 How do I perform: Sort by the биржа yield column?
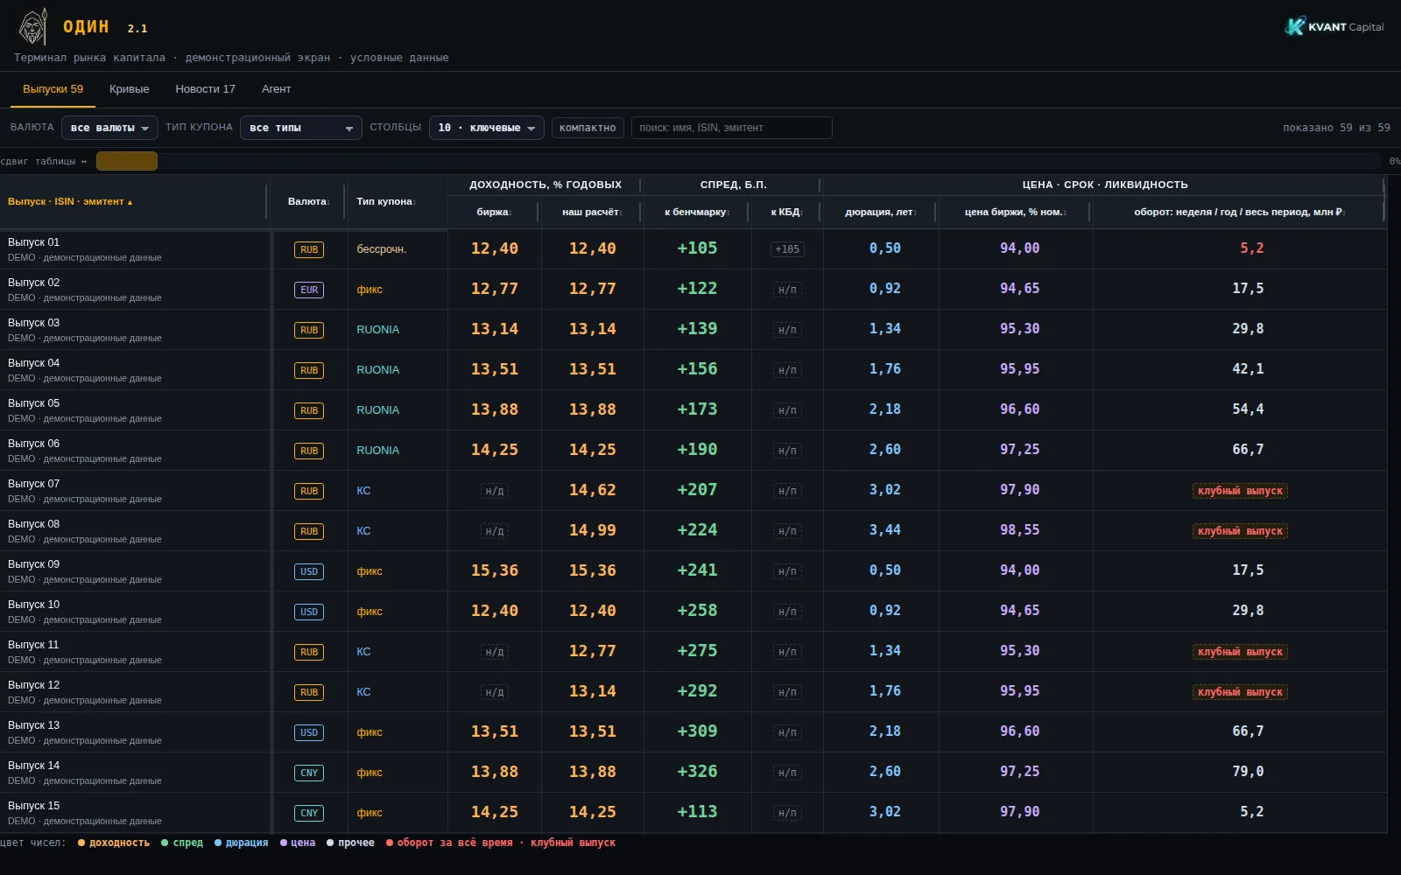tap(494, 213)
